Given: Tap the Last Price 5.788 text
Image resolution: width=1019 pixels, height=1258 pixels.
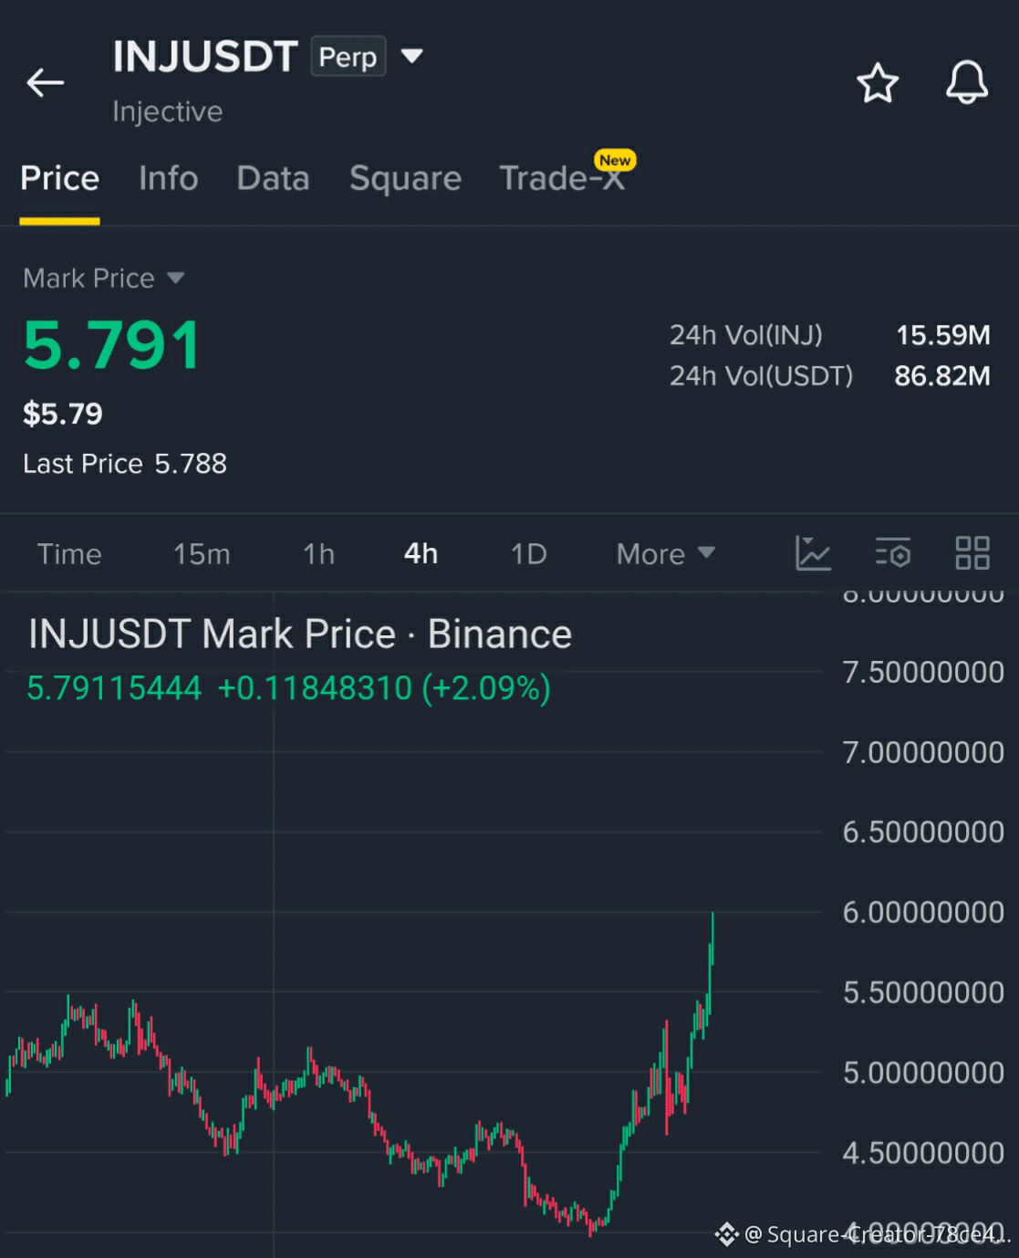Looking at the screenshot, I should tap(124, 464).
